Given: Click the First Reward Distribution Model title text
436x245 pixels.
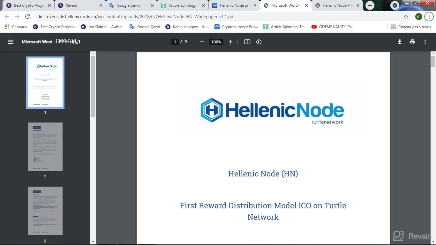Looking at the screenshot, I should tap(263, 211).
